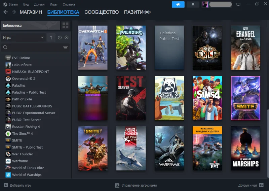269x191 pixels.
Task: Open Big Picture mode monitor icon
Action: (x=239, y=4)
